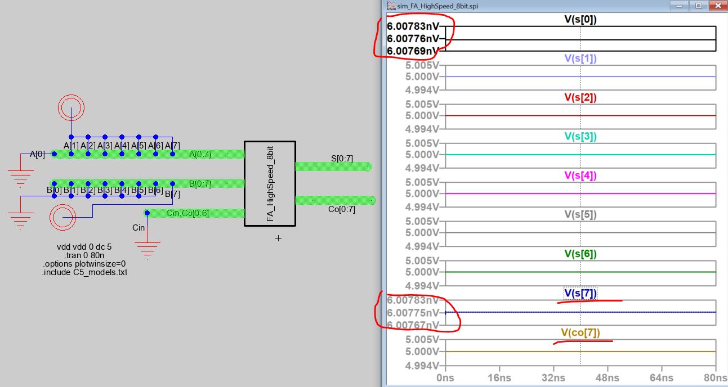Viewport: 728px width, 387px height.
Task: Select the .tran 0 80n directive text
Action: tap(84, 255)
